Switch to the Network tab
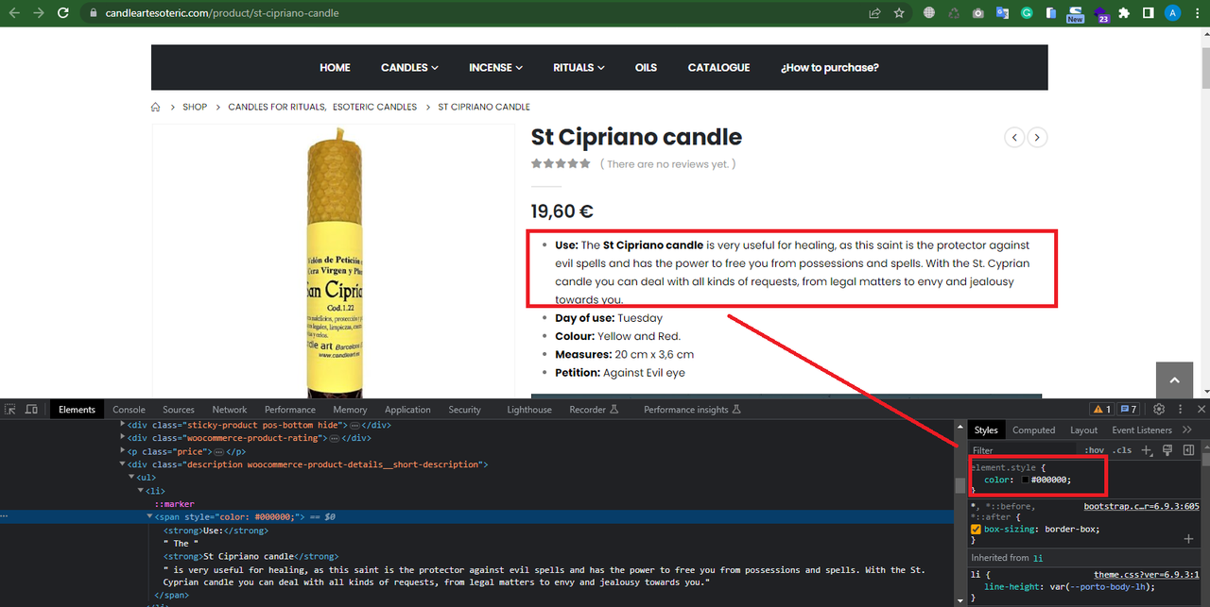The width and height of the screenshot is (1210, 607). [229, 410]
